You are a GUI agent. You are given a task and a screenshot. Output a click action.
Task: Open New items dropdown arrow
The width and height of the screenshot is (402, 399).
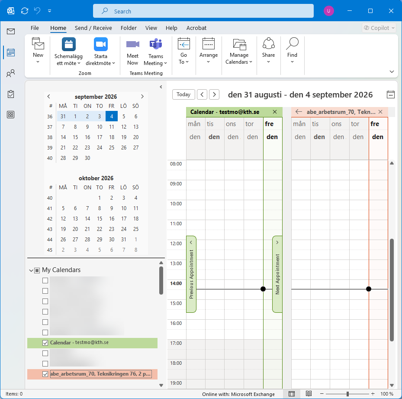[38, 62]
